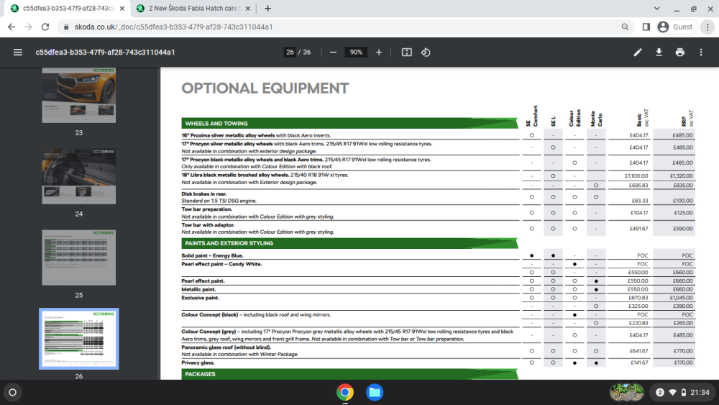719x405 pixels.
Task: Zoom out using the minus icon
Action: [333, 53]
